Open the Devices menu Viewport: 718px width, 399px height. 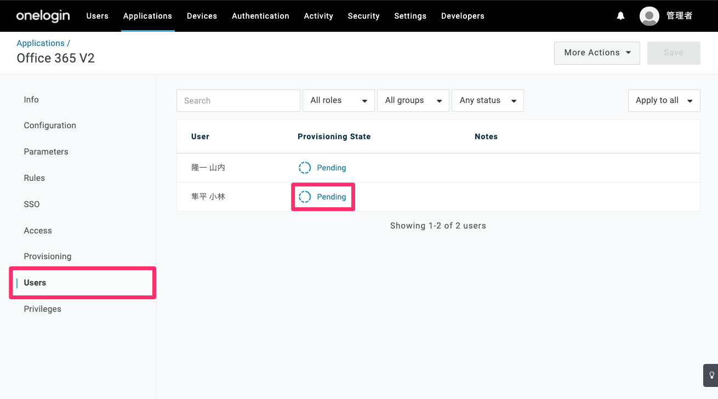(202, 16)
